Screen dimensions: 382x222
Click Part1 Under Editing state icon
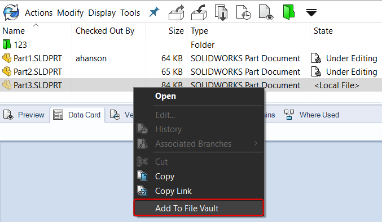(316, 58)
